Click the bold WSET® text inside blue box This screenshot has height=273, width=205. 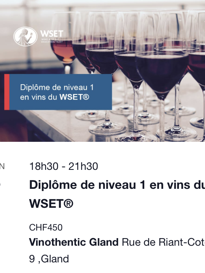point(74,97)
